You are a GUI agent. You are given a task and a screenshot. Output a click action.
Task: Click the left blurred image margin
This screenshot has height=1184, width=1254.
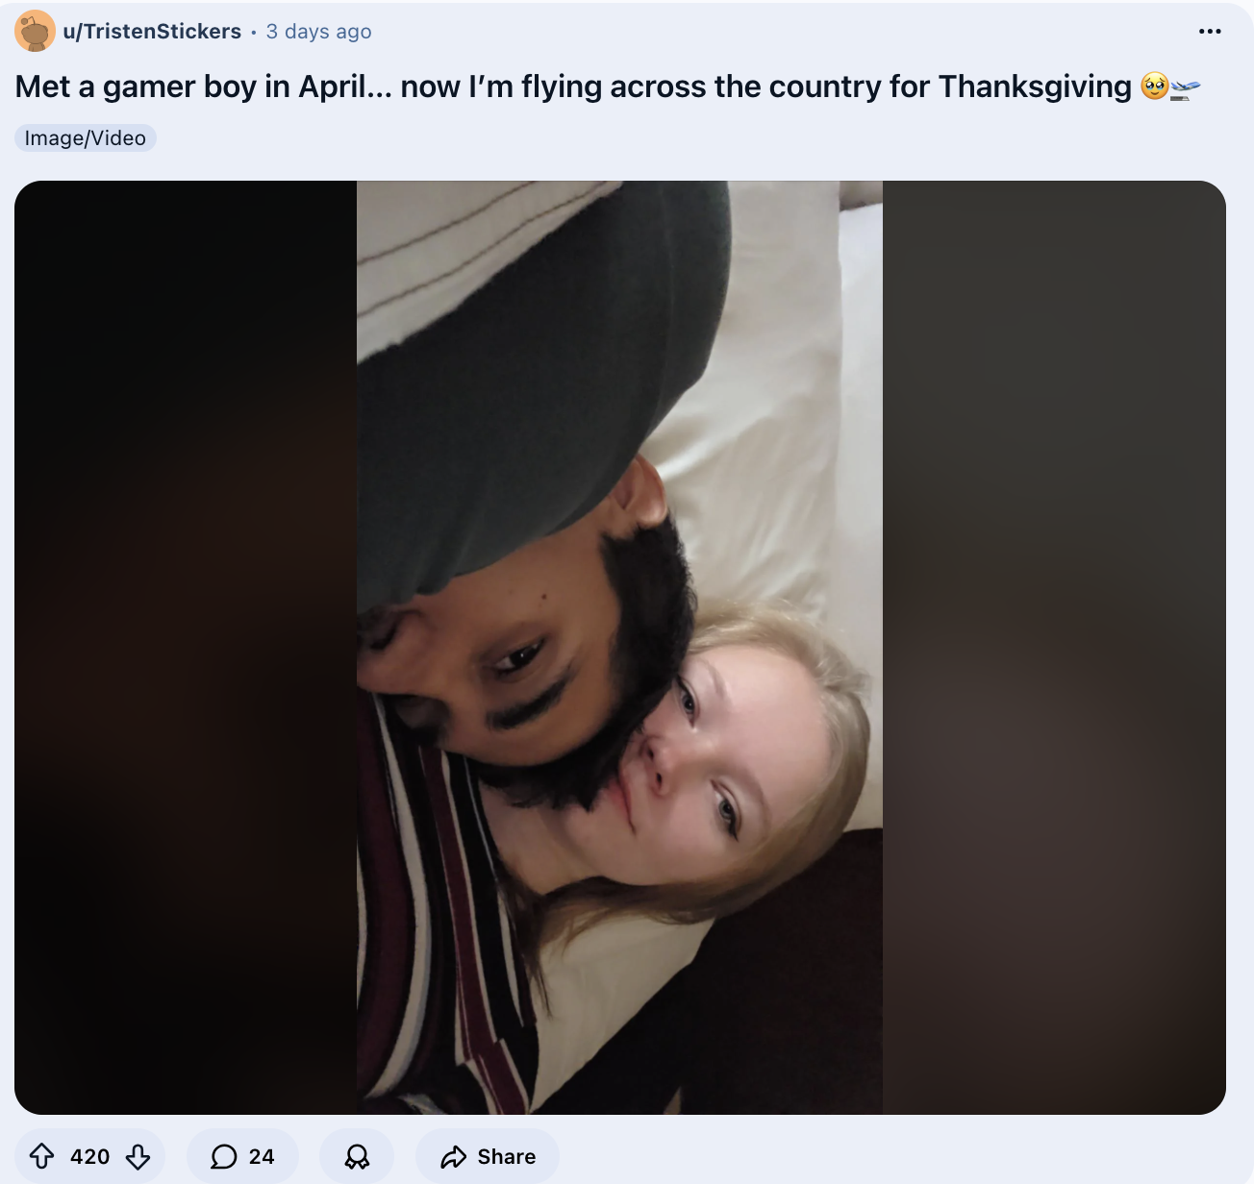click(x=186, y=648)
